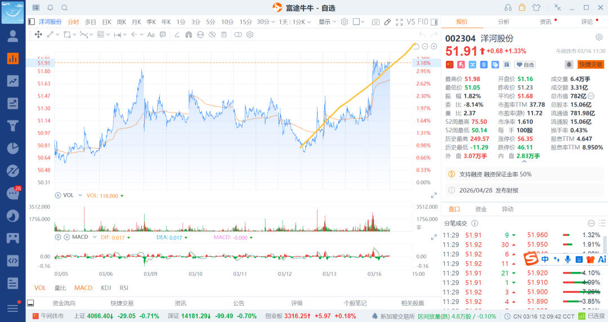608x322 pixels.
Task: Open the stock screener funnel icon
Action: [13, 126]
